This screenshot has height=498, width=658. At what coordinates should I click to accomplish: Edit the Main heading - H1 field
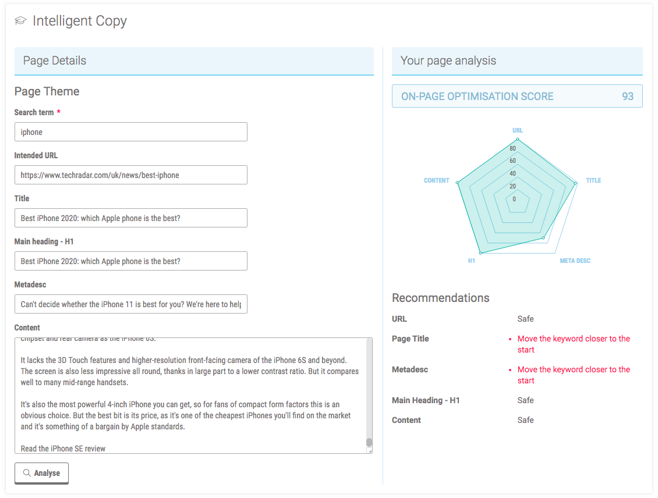click(131, 261)
